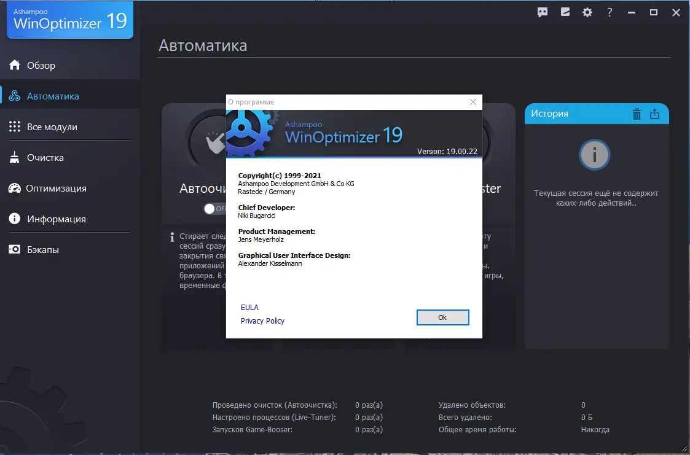
Task: Maximize the WinOptimizer window
Action: point(654,12)
